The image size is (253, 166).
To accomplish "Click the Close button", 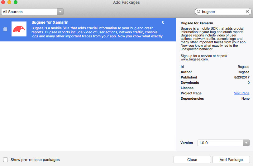I will (192, 160).
